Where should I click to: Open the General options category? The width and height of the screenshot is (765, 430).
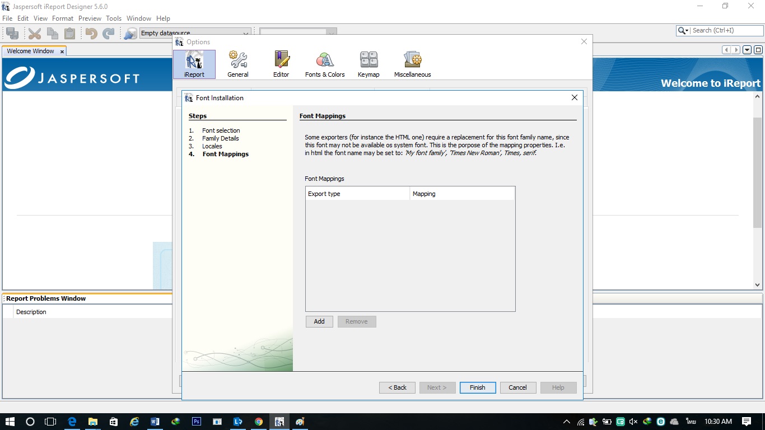[x=237, y=64]
